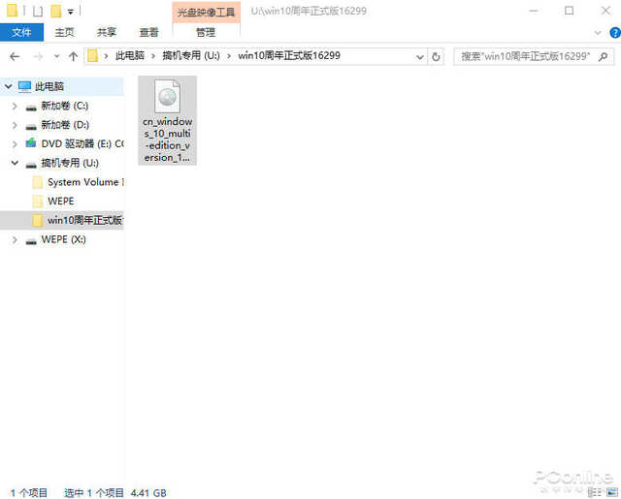Maximize the explorer window
Screen dimensions: 621x499
coord(570,11)
